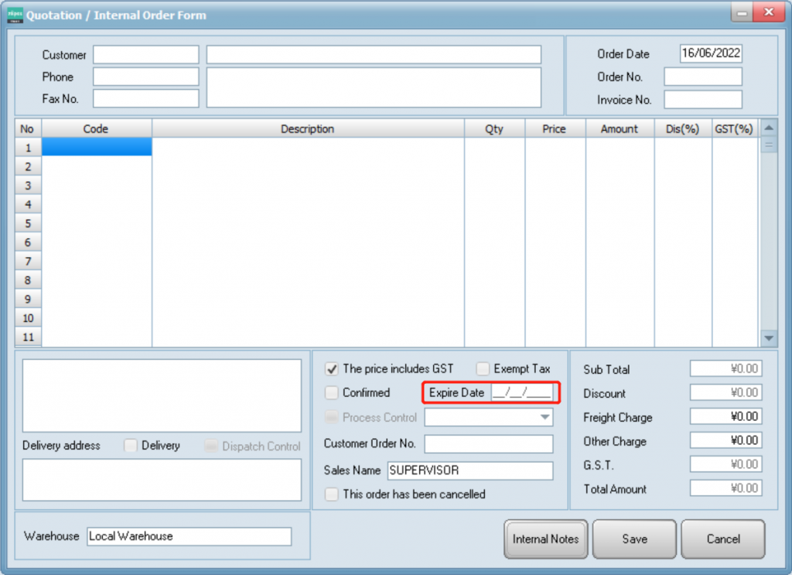Check the Confirmed checkbox
Viewport: 792px width, 575px height.
332,392
